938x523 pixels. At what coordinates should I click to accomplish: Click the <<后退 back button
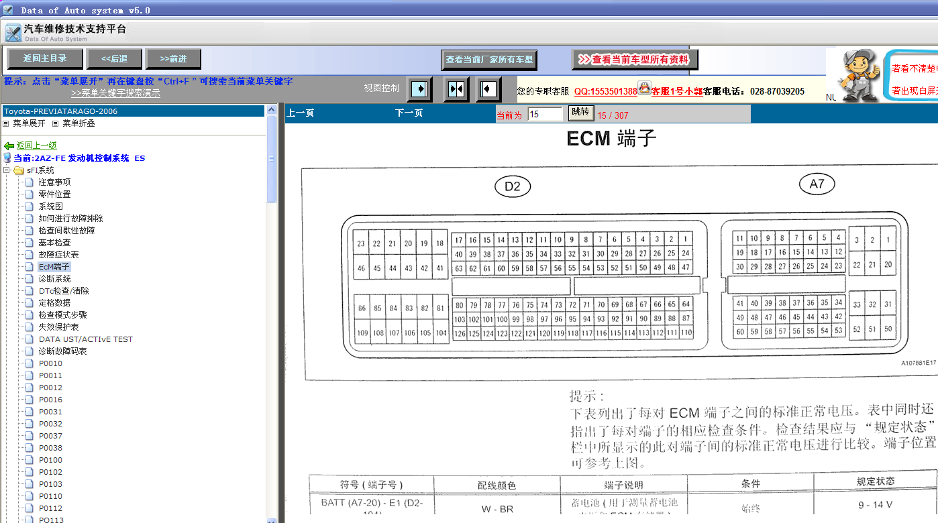click(115, 59)
